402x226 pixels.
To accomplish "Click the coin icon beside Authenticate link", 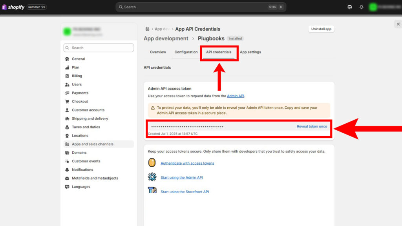I will point(152,162).
